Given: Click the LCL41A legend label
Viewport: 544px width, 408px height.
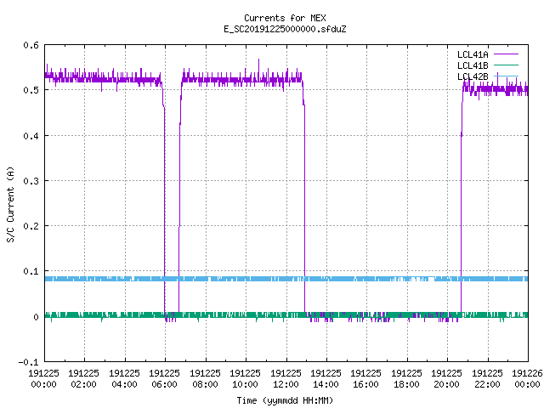Looking at the screenshot, I should [473, 54].
